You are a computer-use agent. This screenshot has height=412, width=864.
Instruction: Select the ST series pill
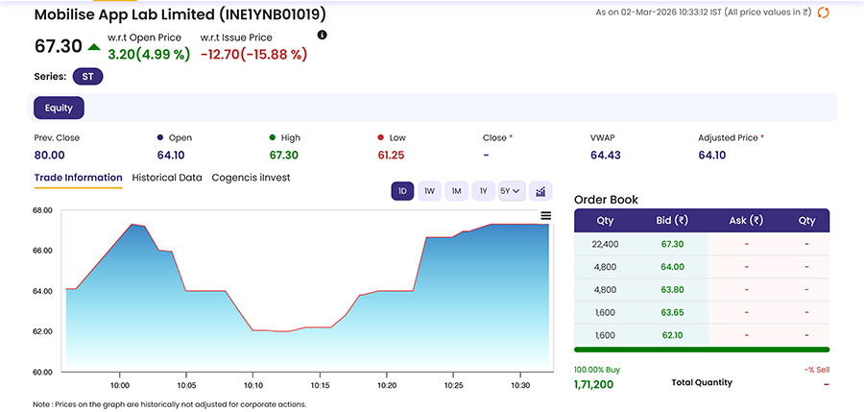(87, 76)
